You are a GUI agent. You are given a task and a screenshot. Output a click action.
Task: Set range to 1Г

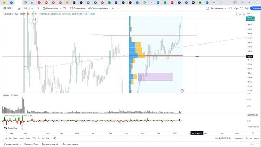coord(39,138)
